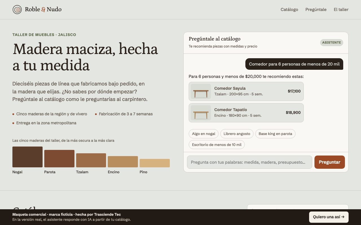Choose the "Librero angosto" suggestion chip
361x225 pixels.
[237, 134]
